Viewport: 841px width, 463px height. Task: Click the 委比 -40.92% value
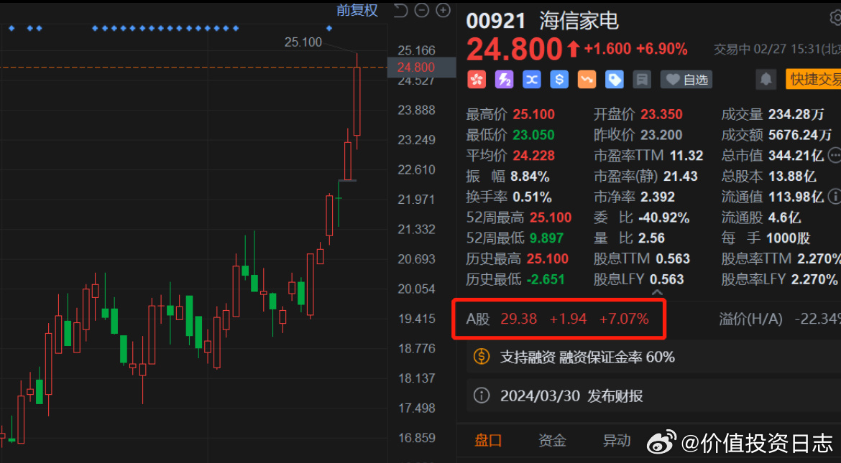coord(664,218)
